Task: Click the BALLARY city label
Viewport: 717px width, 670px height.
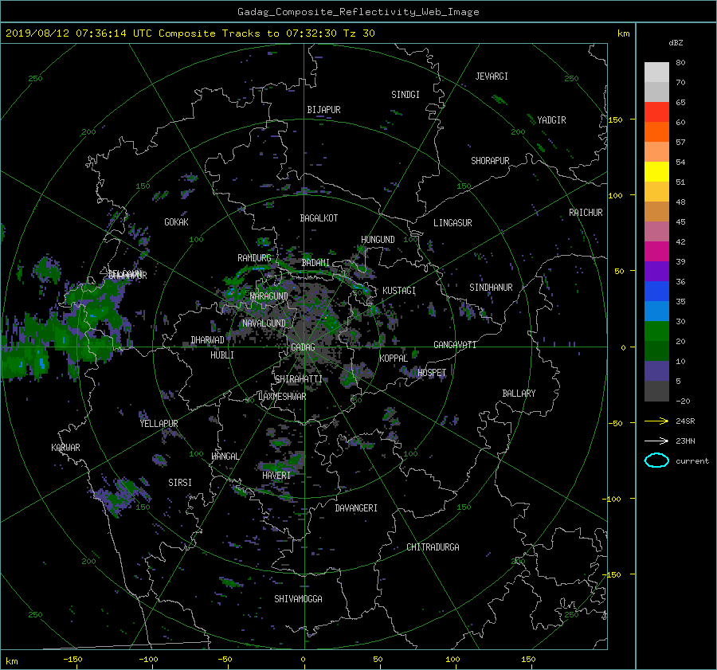Action: point(519,394)
